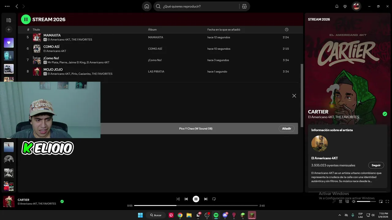This screenshot has height=220, width=392.
Task: Click the plus create button in sidebar
Action: pos(9,30)
